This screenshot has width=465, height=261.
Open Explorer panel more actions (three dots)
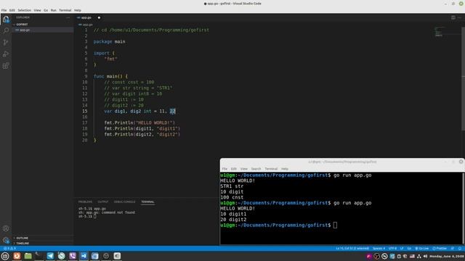coord(68,17)
